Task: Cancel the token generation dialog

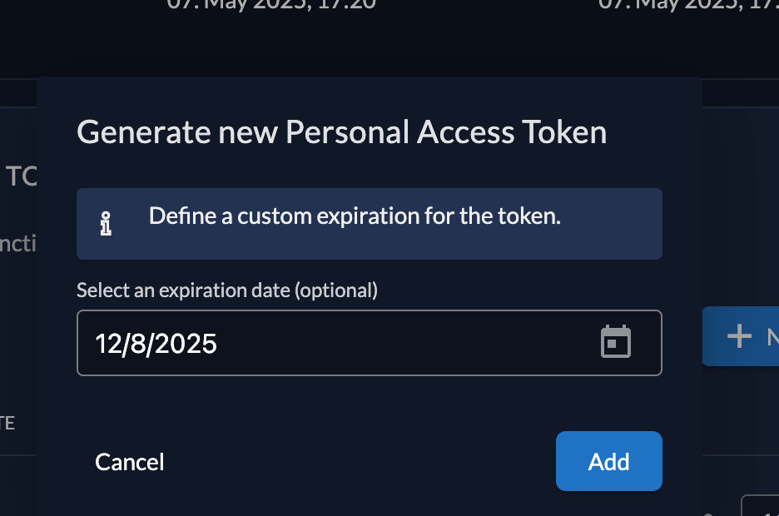Action: click(130, 462)
